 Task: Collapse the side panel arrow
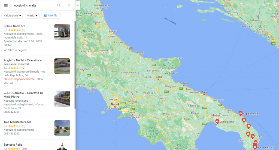point(78,5)
